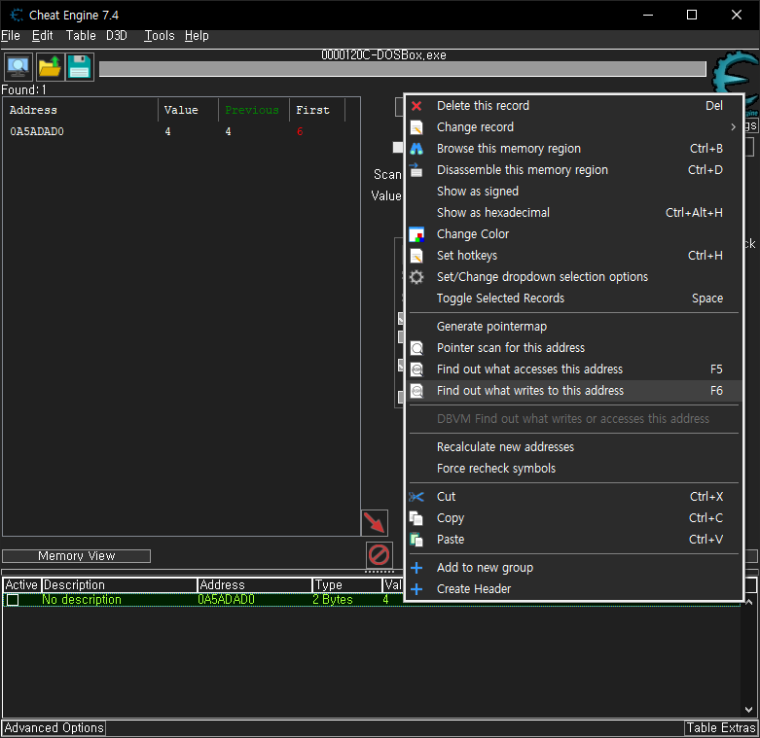Click the Find what writes address icon
The image size is (760, 738).
[x=416, y=391]
